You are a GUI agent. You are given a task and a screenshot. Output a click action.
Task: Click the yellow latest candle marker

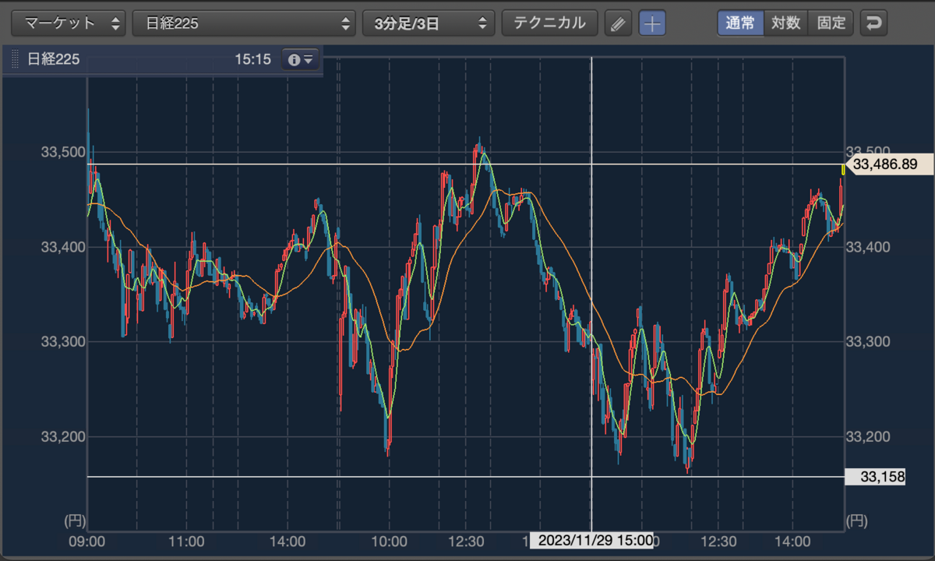point(843,169)
